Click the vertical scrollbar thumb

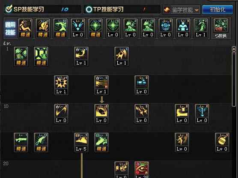pos(234,79)
